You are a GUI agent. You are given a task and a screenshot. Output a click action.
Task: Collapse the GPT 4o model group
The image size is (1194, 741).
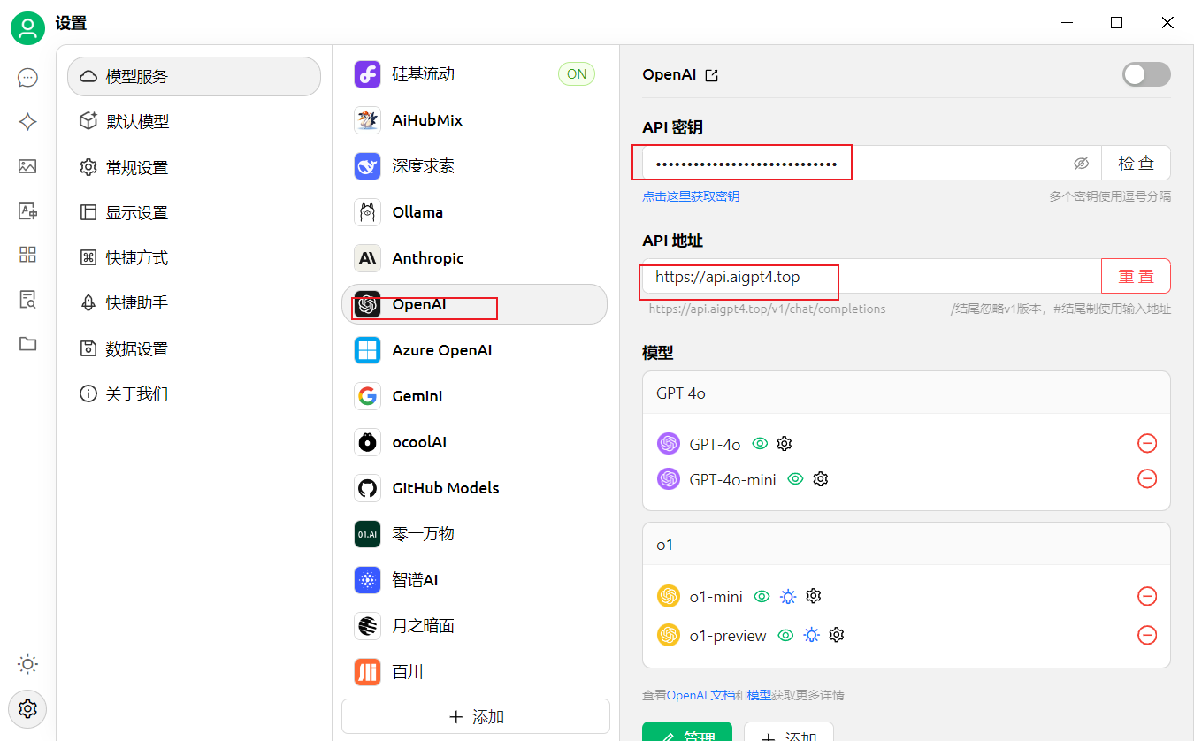[x=906, y=393]
